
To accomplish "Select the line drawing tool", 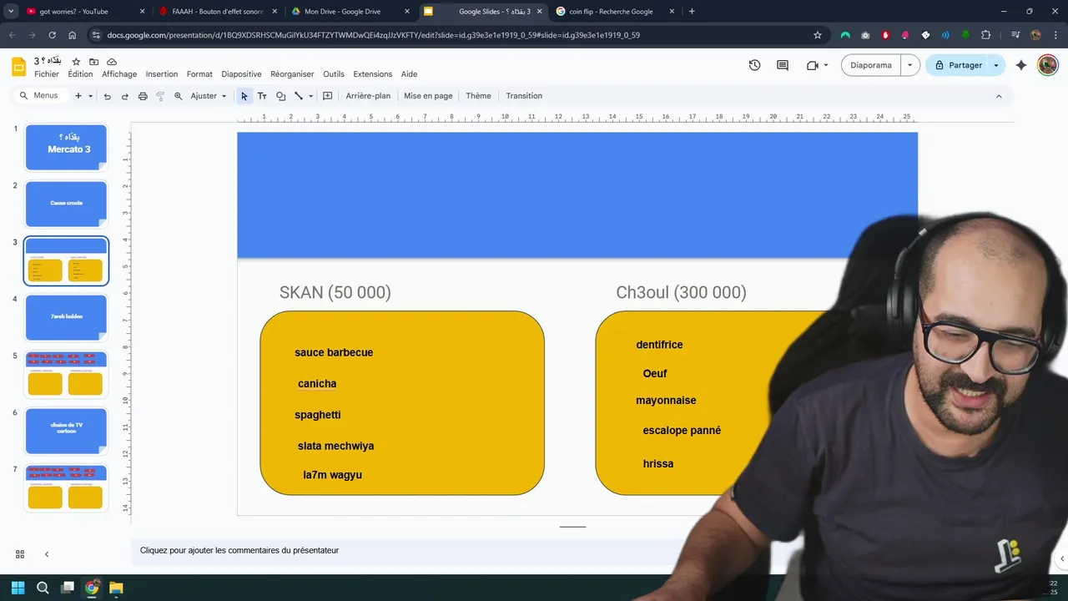I will tap(299, 96).
